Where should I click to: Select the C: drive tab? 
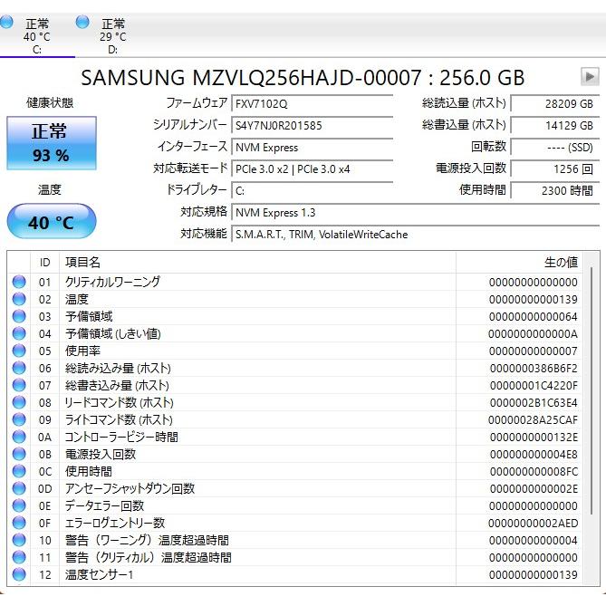[x=37, y=35]
